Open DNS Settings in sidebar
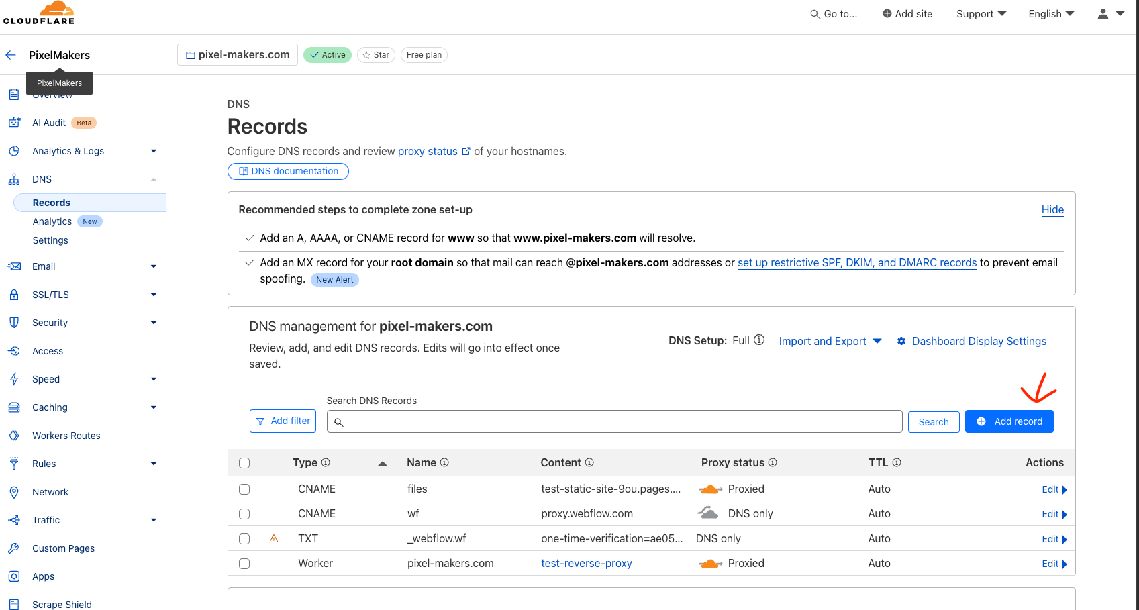Screen dimensions: 1139x610 [50, 240]
